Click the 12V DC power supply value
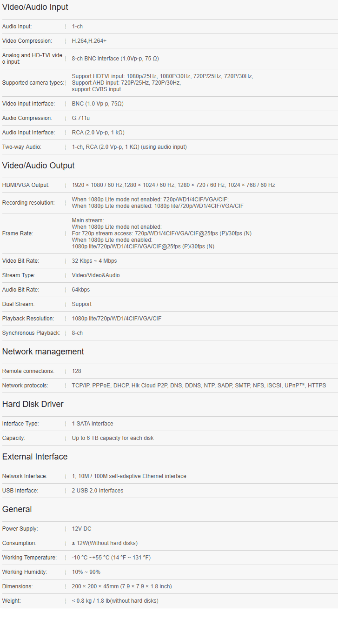 click(81, 529)
